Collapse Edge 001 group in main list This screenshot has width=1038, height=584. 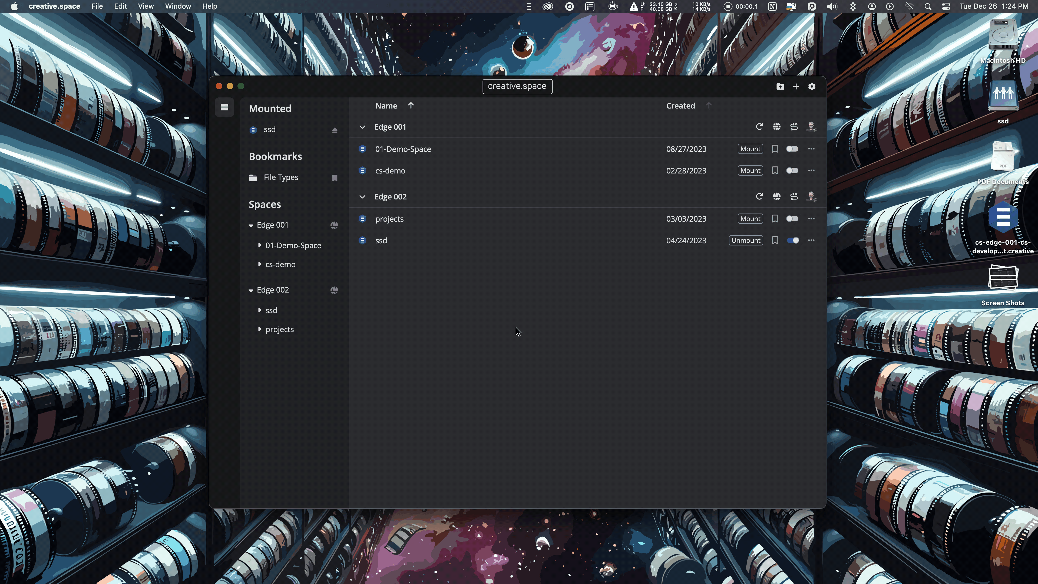click(362, 127)
